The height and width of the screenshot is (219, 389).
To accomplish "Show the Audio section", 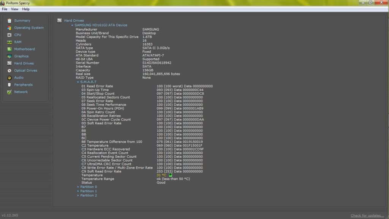I will 19,78.
